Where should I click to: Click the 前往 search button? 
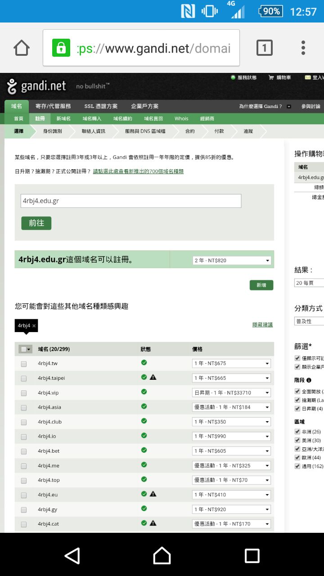(x=36, y=223)
